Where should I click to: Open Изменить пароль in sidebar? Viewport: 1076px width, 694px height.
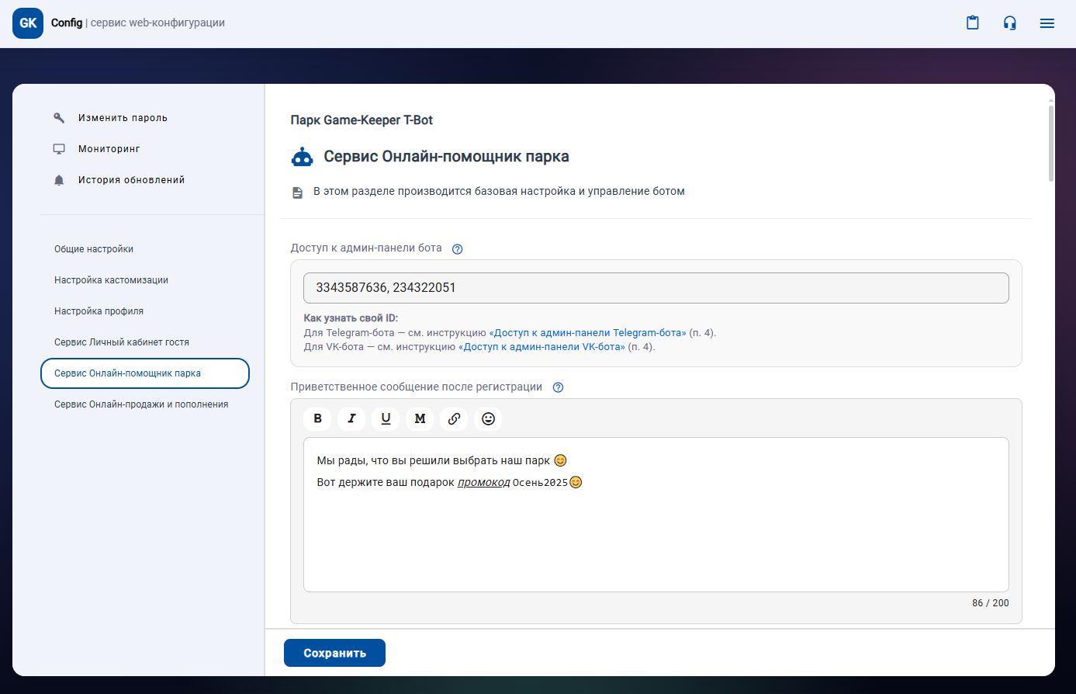[x=123, y=118]
